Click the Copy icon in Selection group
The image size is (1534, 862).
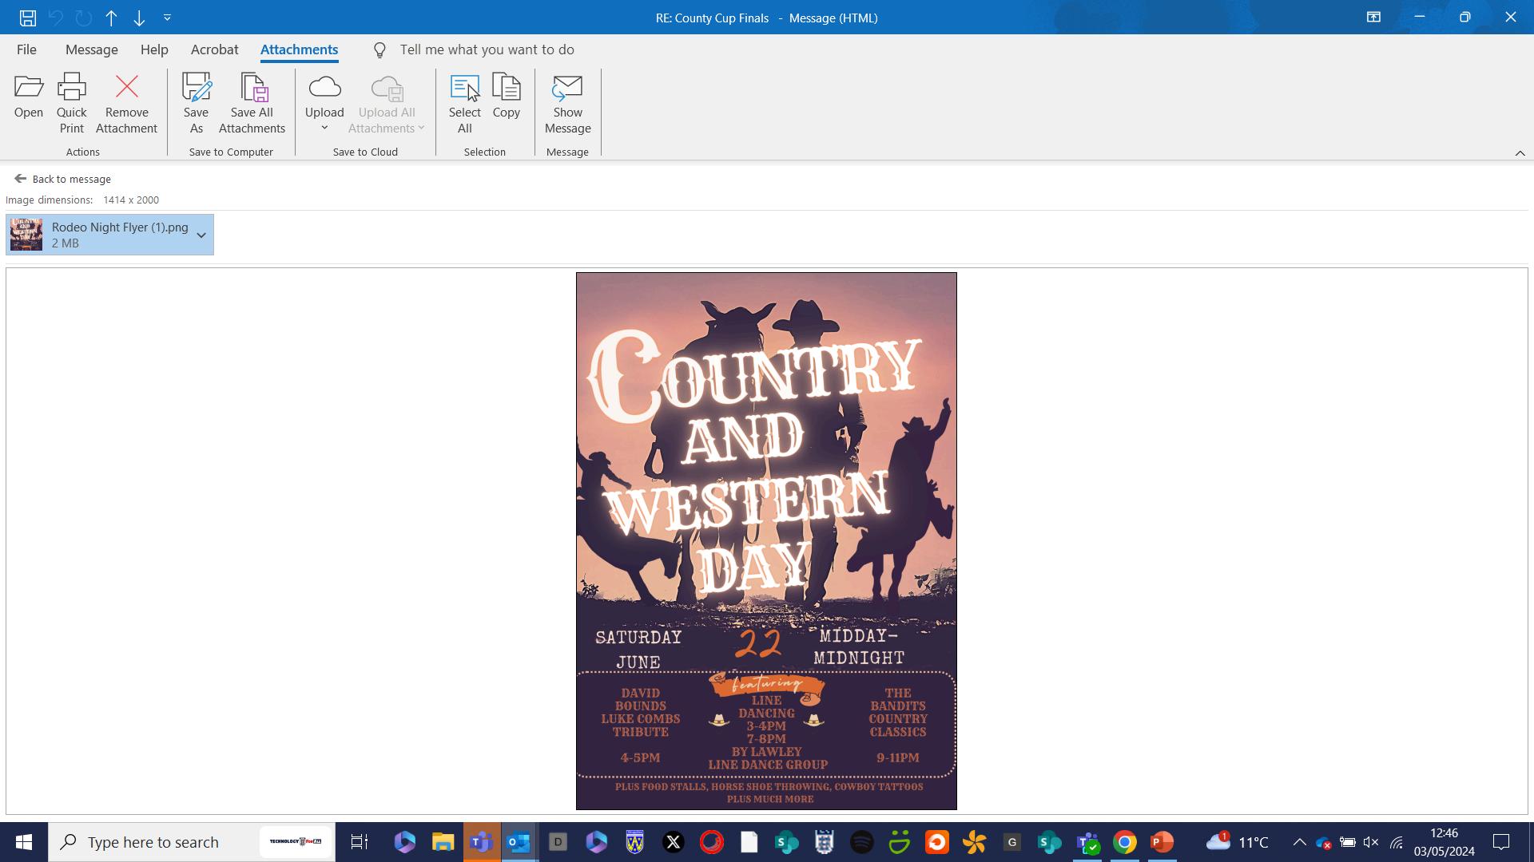pyautogui.click(x=506, y=88)
